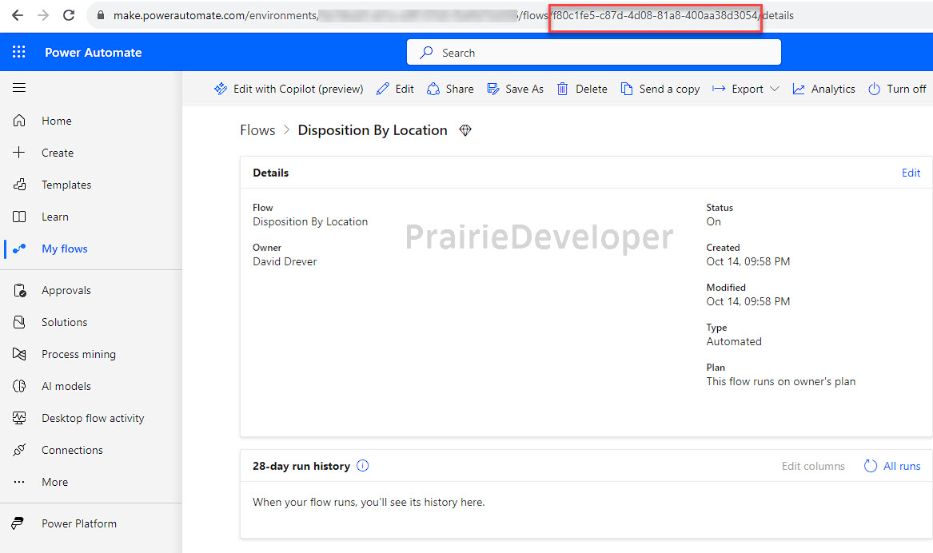The image size is (933, 553).
Task: Click the Analytics chart icon
Action: coord(799,89)
